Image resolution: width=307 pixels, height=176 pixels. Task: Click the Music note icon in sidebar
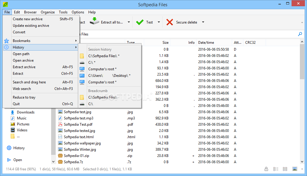click(x=12, y=118)
